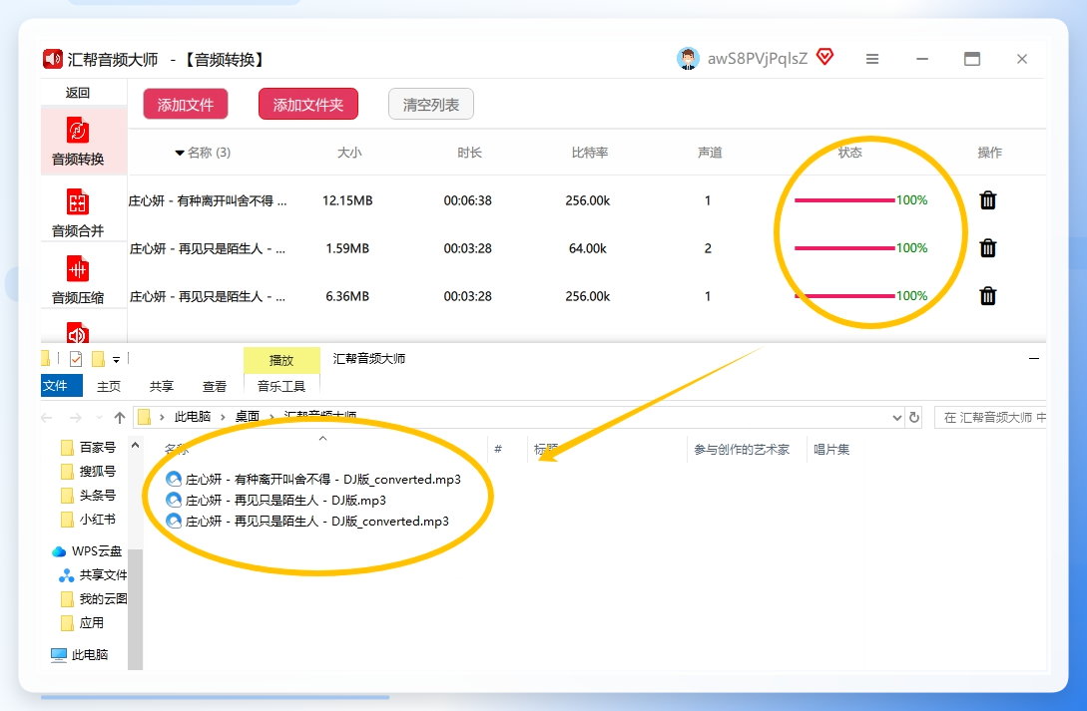Viewport: 1087px width, 711px height.
Task: Select 此电脑 in navigation pane
Action: 80,654
